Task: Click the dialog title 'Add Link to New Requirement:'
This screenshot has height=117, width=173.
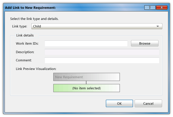Action: coord(30,8)
